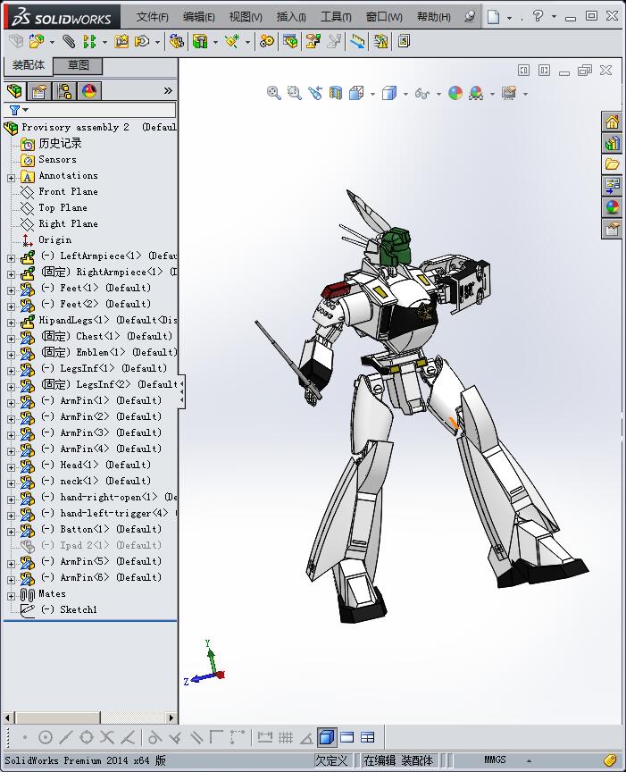The image size is (626, 772).
Task: Open the 窗口(W) menu
Action: point(384,17)
